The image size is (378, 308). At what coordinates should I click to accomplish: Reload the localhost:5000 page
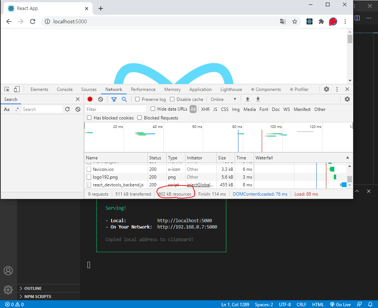click(x=33, y=21)
